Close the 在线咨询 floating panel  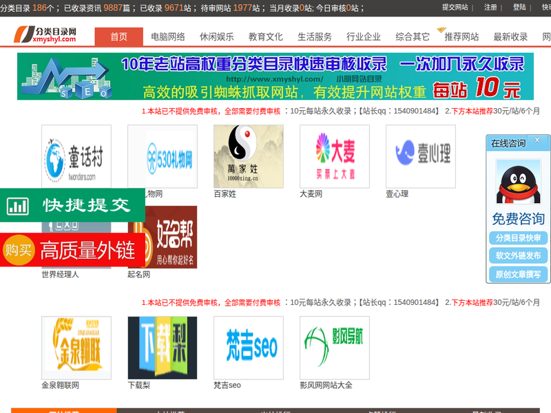pos(537,140)
